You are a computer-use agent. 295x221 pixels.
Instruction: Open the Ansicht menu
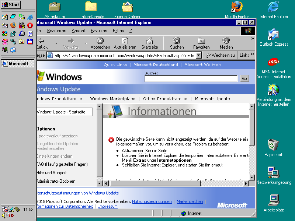tap(78, 31)
